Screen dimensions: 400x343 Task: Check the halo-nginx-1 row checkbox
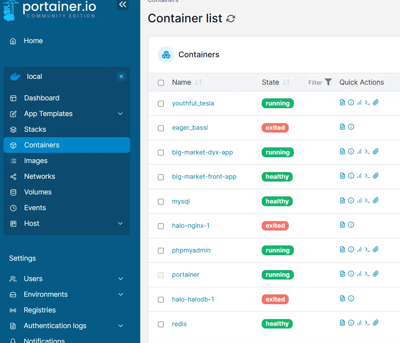[161, 226]
